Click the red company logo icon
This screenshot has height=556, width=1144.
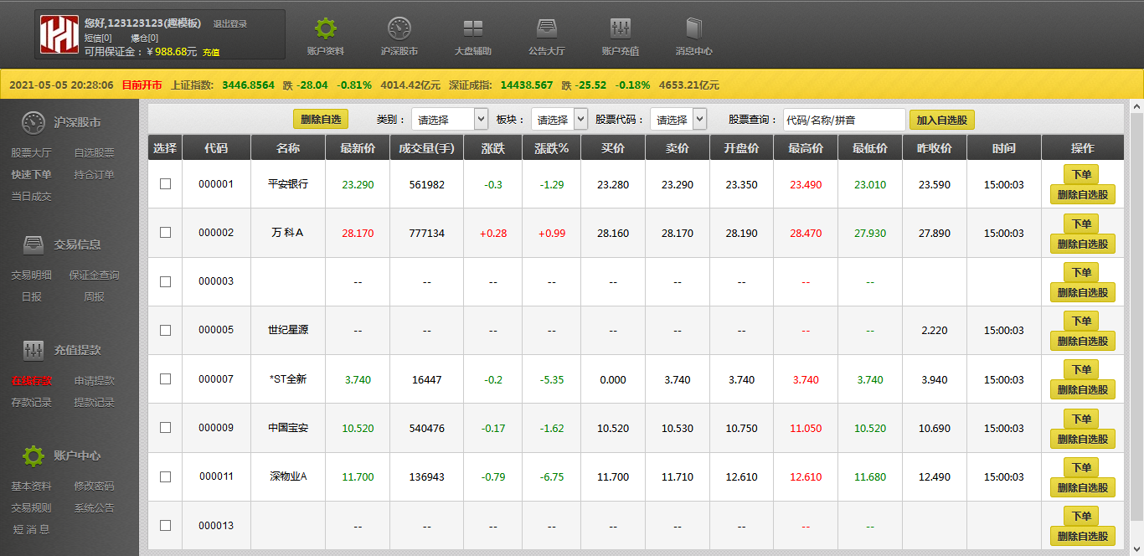coord(59,34)
